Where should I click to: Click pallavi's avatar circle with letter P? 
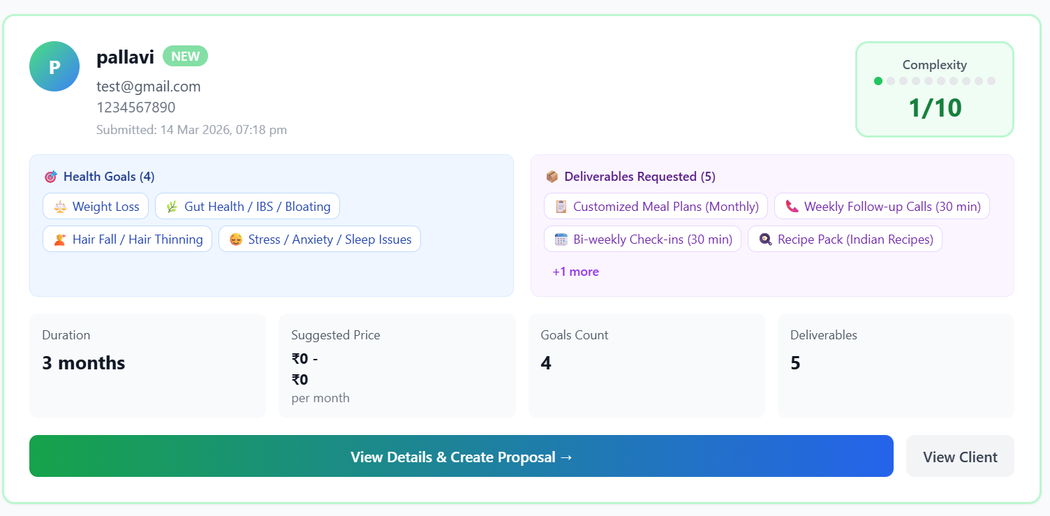(54, 66)
